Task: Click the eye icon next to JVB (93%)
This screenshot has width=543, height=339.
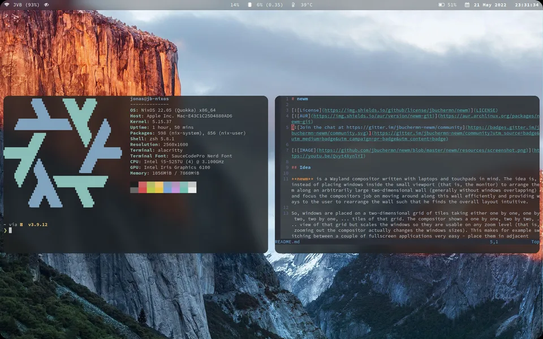Action: 46,5
